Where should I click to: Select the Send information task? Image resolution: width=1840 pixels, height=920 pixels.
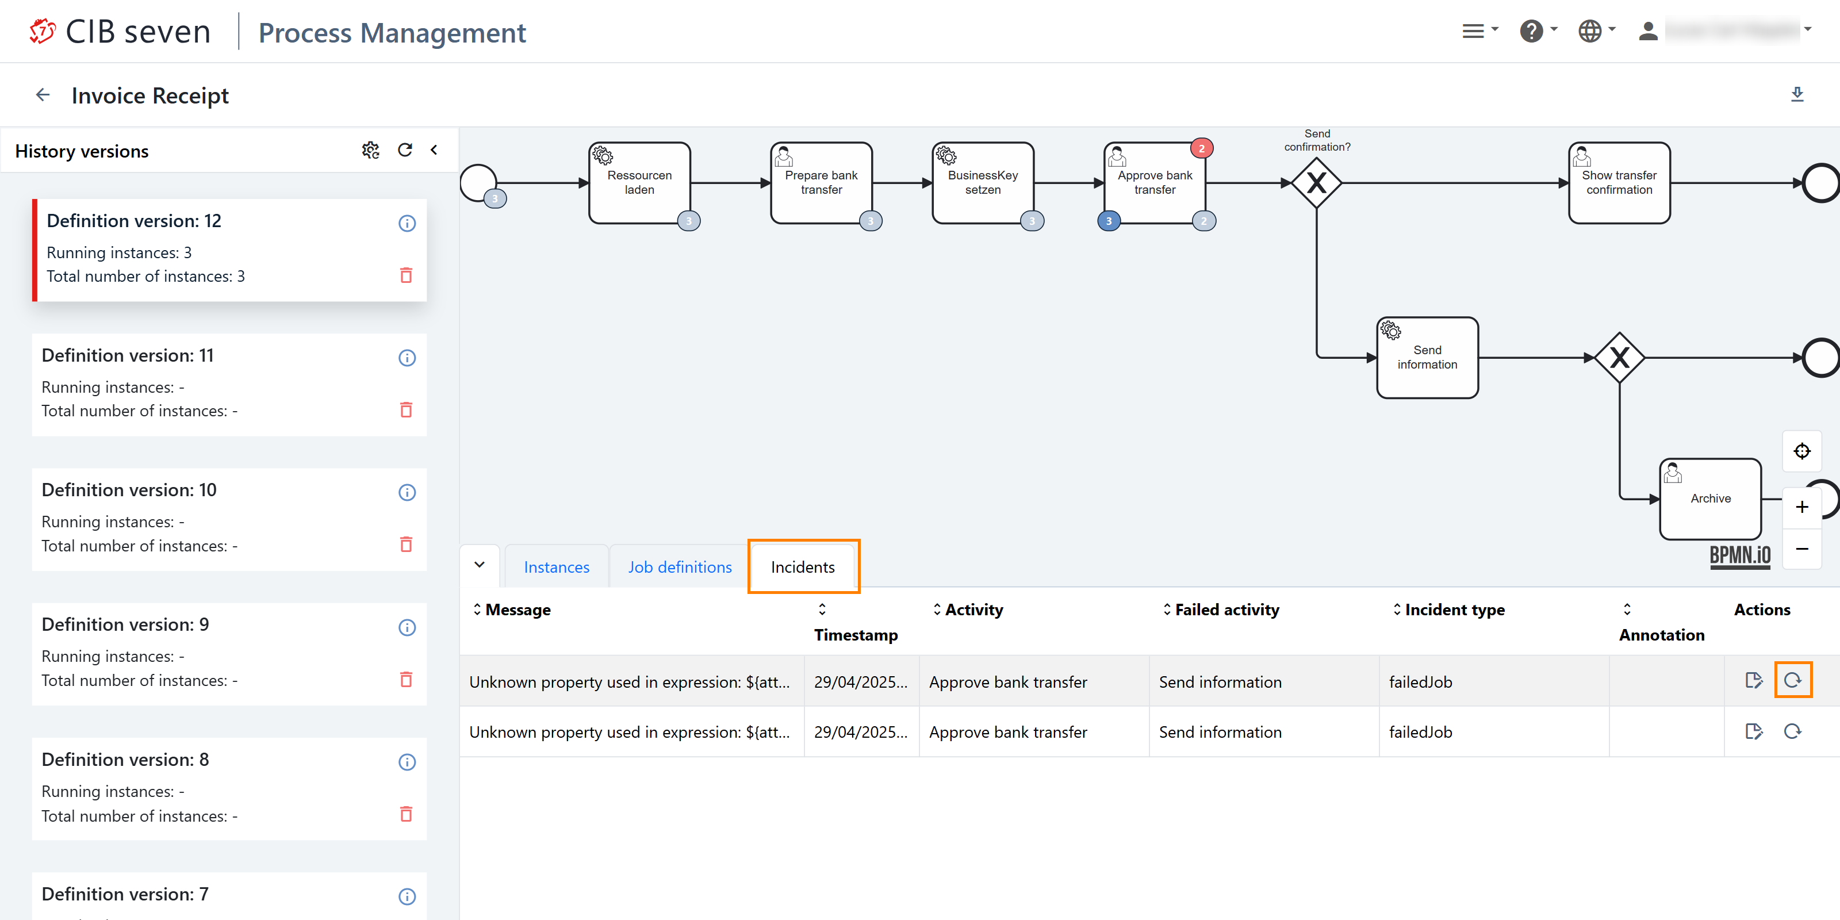1427,357
